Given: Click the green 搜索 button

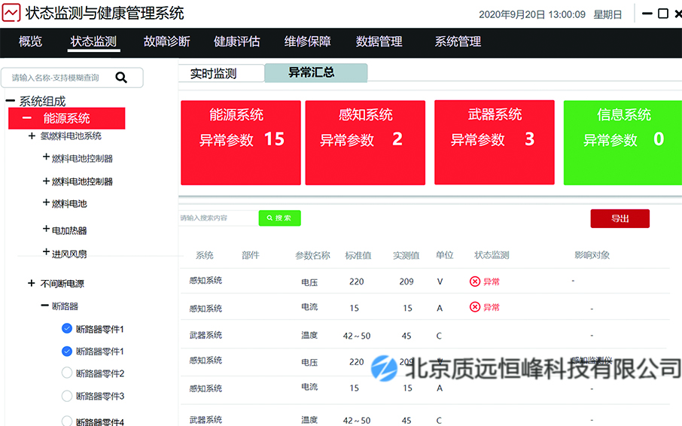Looking at the screenshot, I should click(280, 218).
